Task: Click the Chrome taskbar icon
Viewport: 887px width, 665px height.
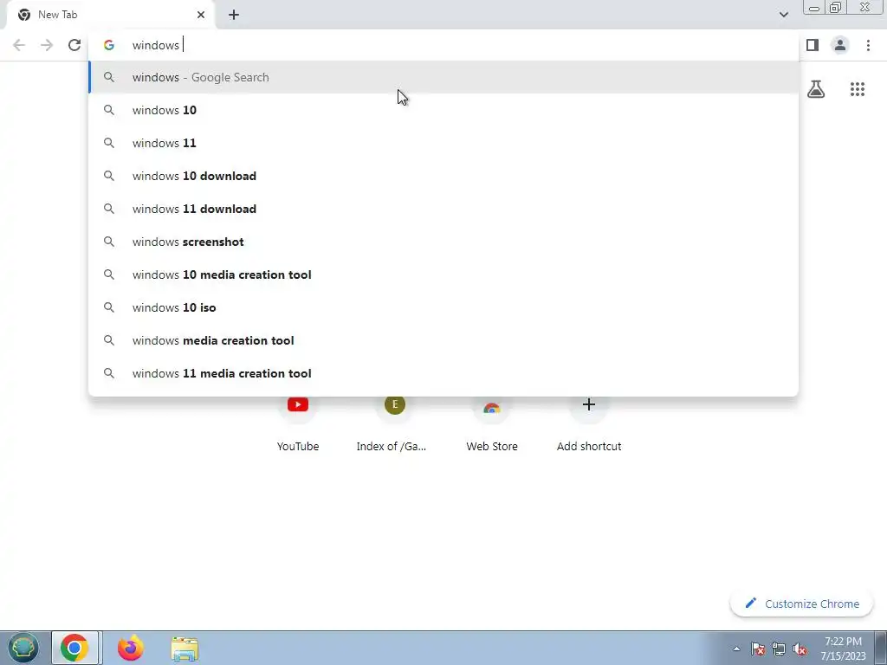Action: point(74,648)
